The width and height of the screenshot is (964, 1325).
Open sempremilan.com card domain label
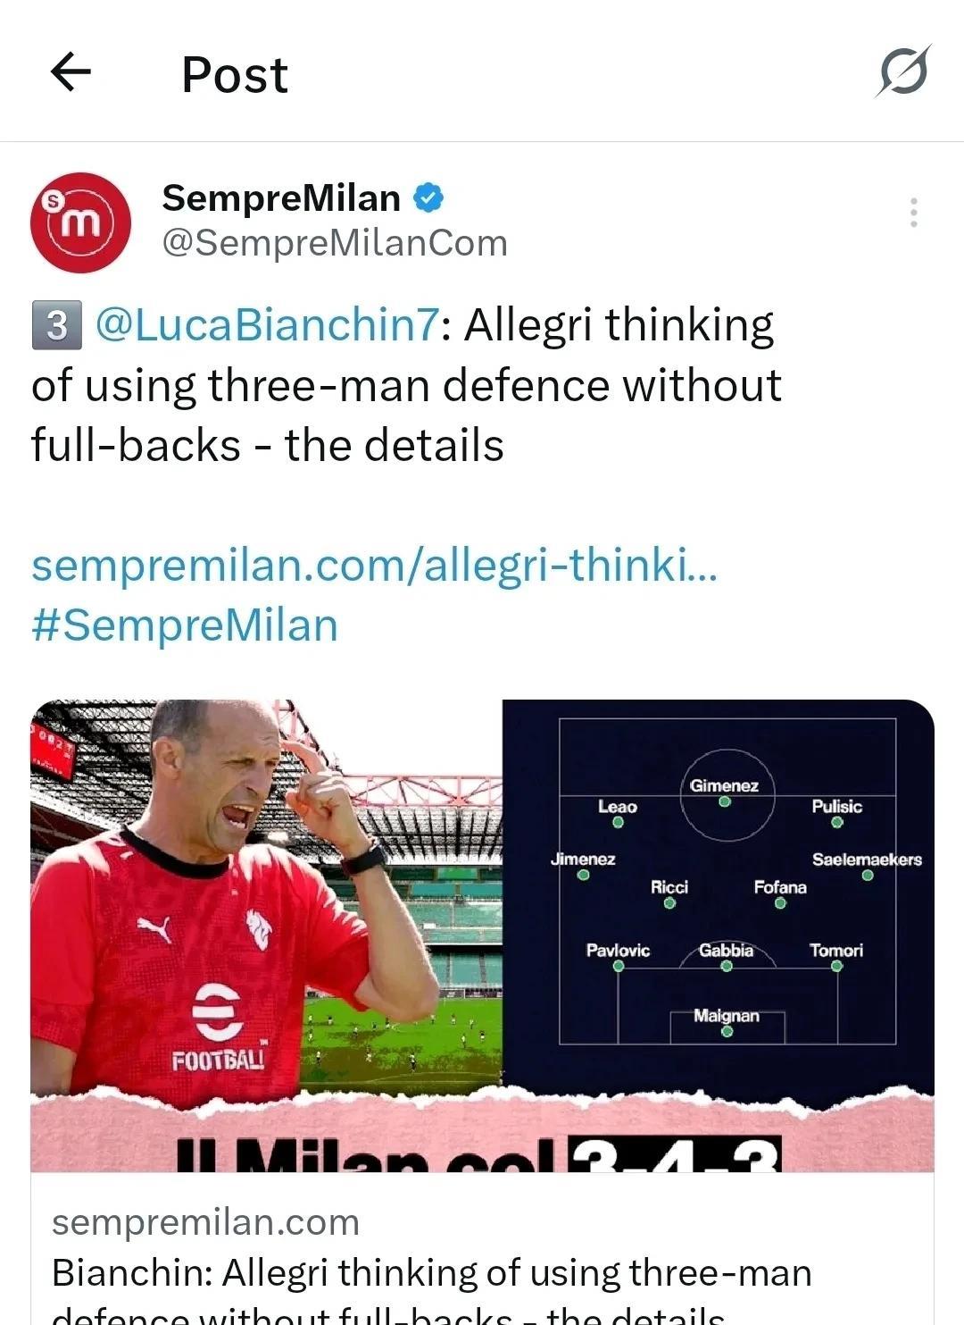pyautogui.click(x=205, y=1221)
